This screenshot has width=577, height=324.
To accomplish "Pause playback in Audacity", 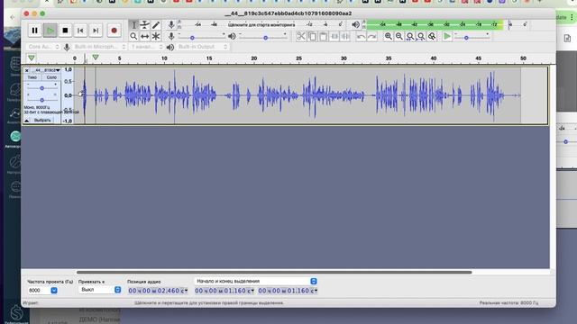I will click(34, 31).
